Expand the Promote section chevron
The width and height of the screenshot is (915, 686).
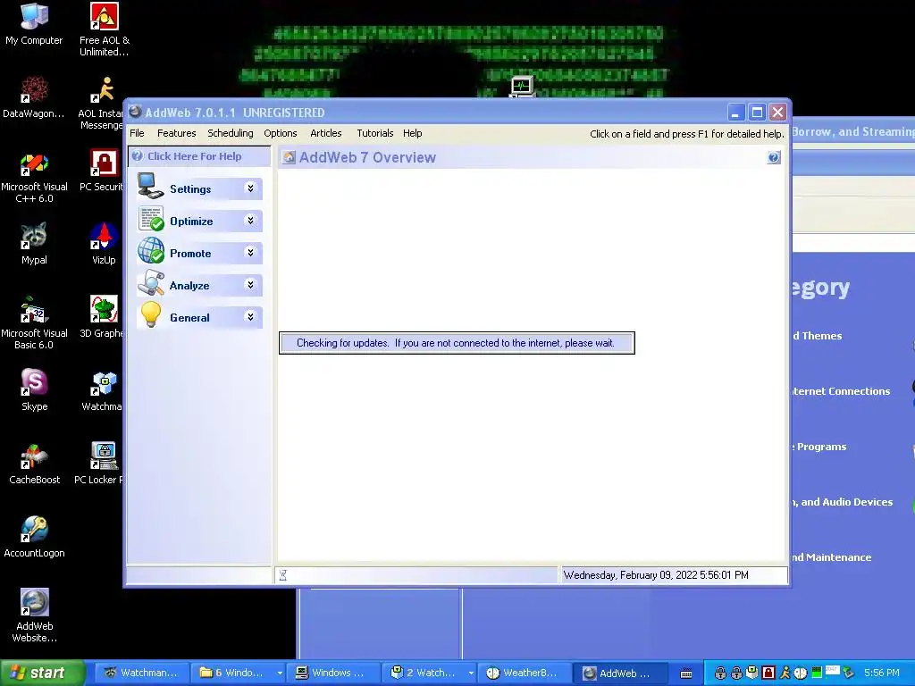click(x=250, y=252)
